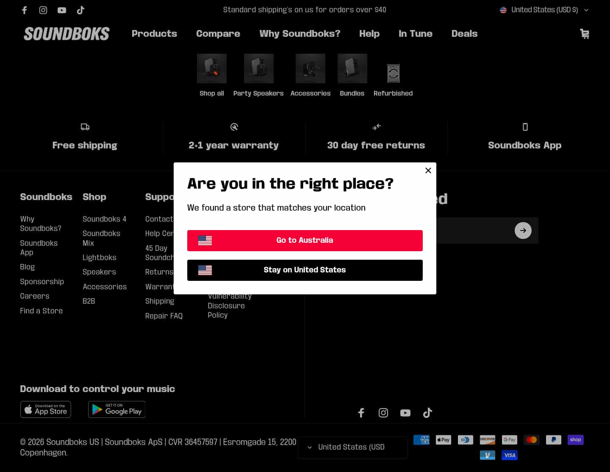This screenshot has width=610, height=472.
Task: Open Soundboks App footer link
Action: [x=39, y=248]
